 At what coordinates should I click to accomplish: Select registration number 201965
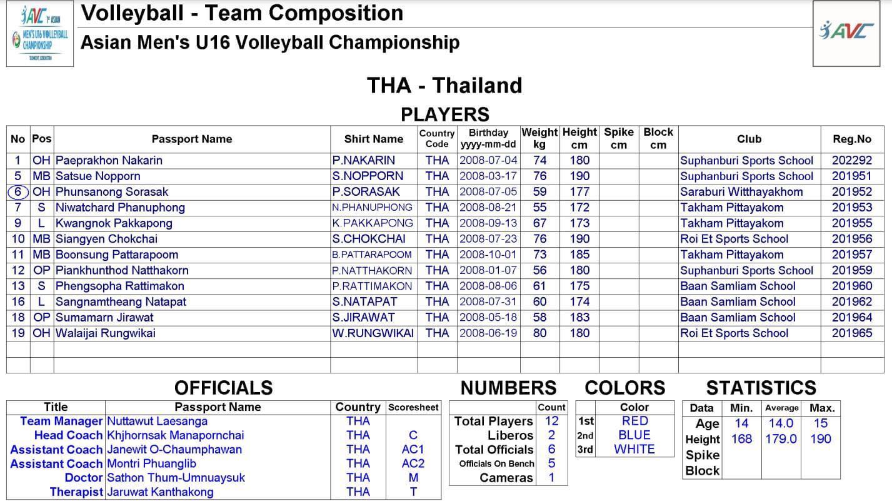click(x=851, y=333)
